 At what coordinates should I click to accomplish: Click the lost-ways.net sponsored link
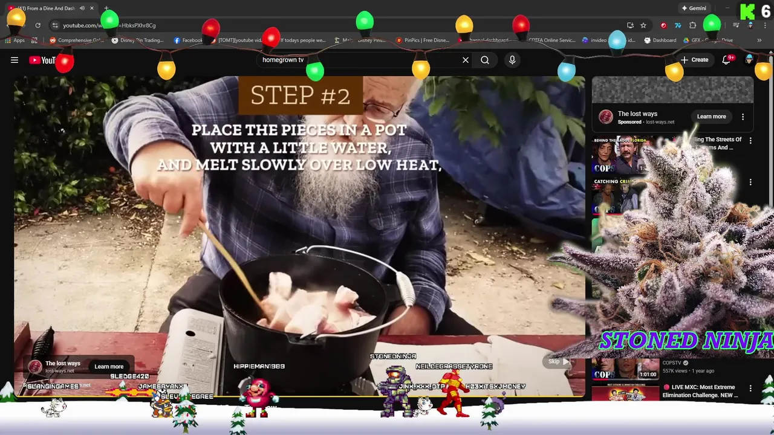tap(660, 122)
